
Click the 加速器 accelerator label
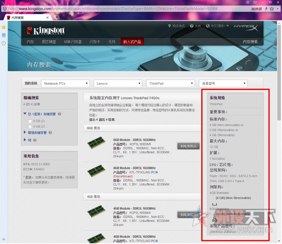click(x=257, y=9)
